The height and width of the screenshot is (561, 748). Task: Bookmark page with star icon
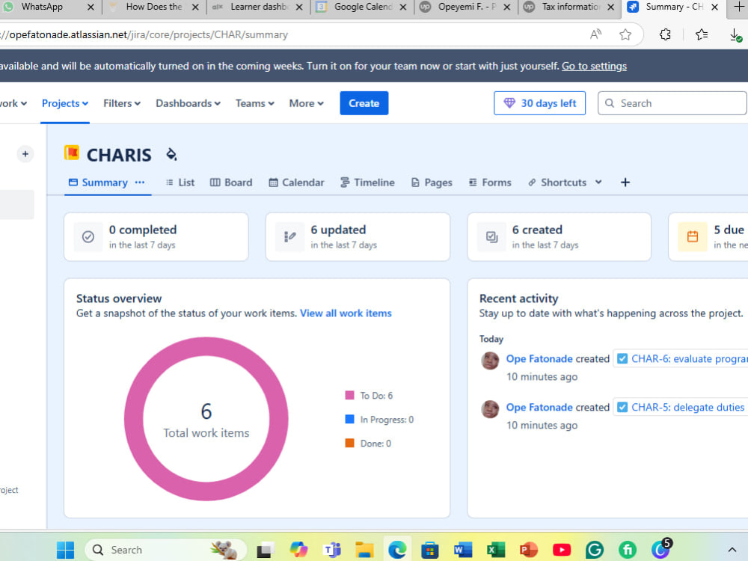click(x=625, y=34)
